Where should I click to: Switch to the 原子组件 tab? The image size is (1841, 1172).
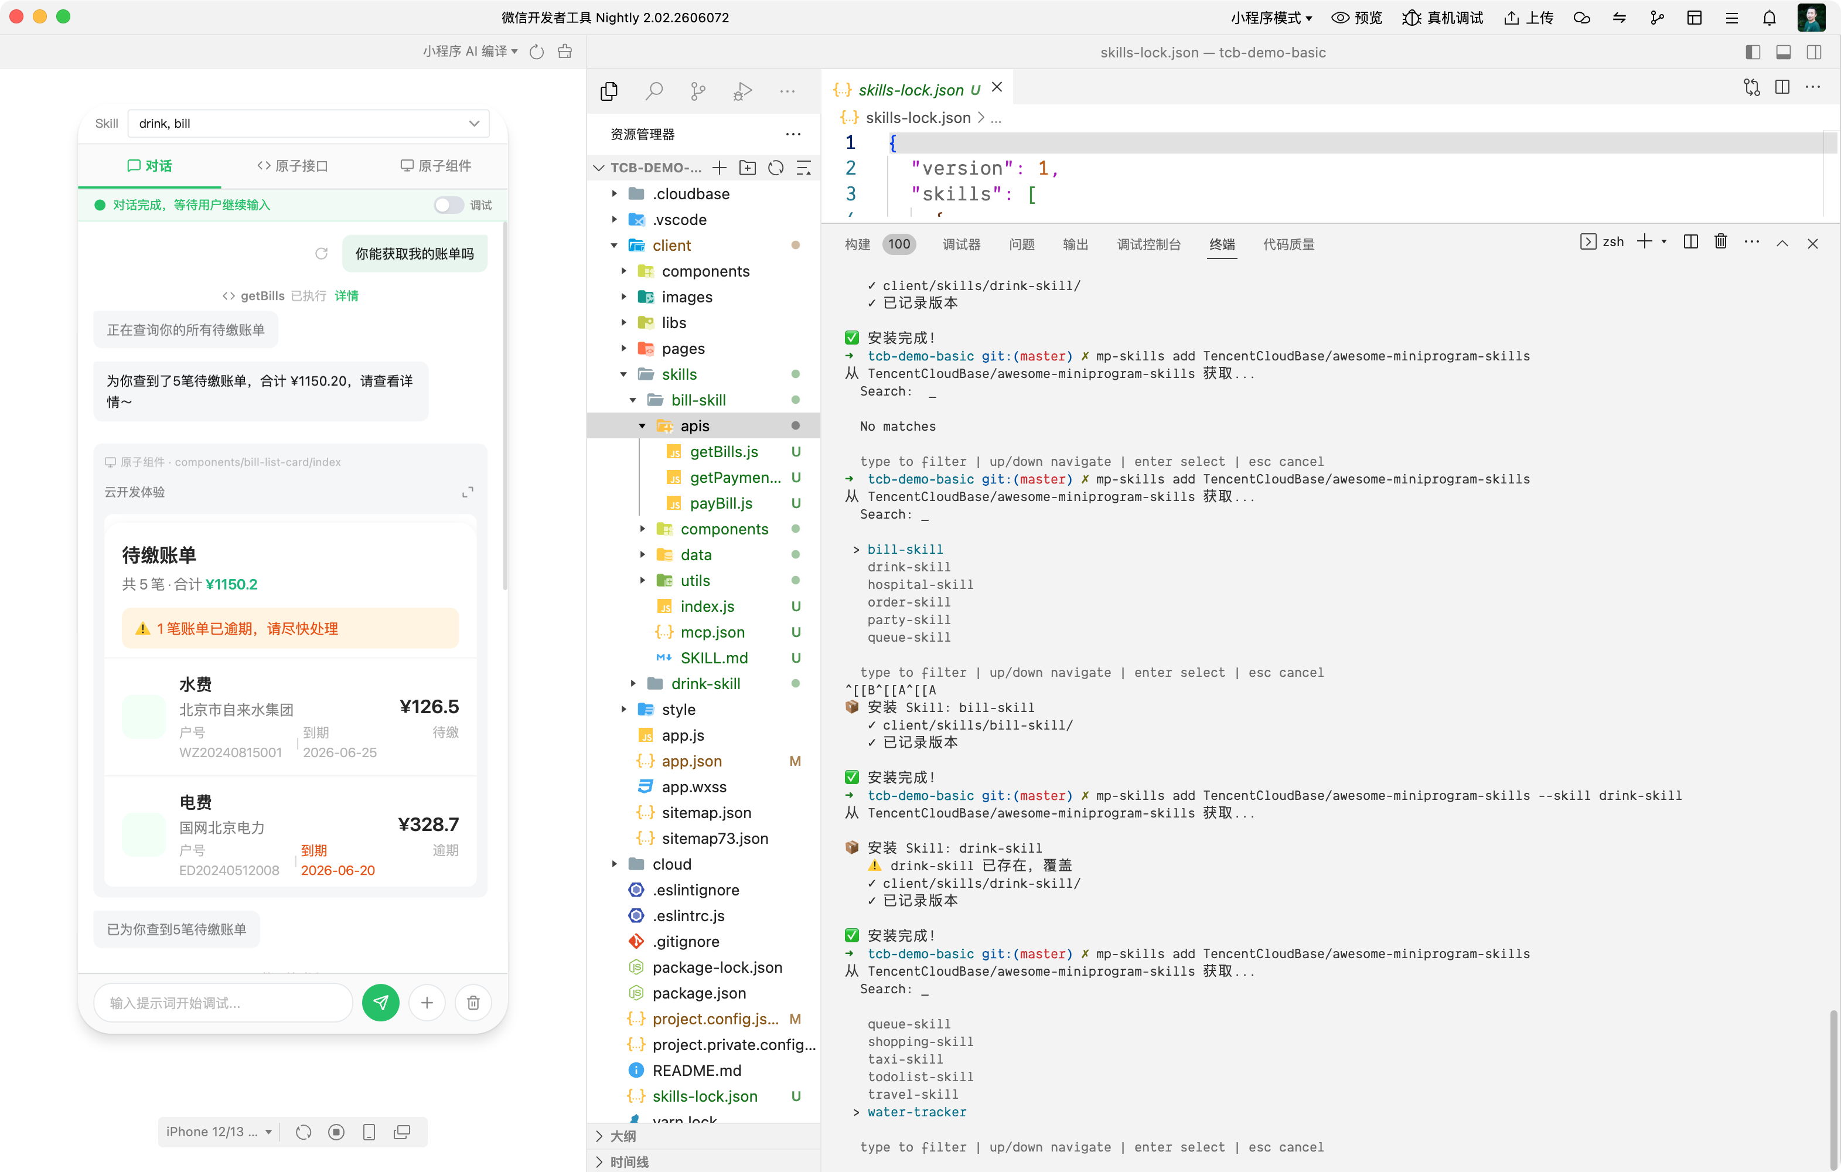[436, 166]
